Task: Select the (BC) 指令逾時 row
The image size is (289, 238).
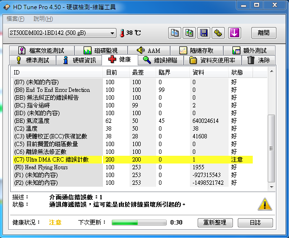Action: pyautogui.click(x=133, y=105)
